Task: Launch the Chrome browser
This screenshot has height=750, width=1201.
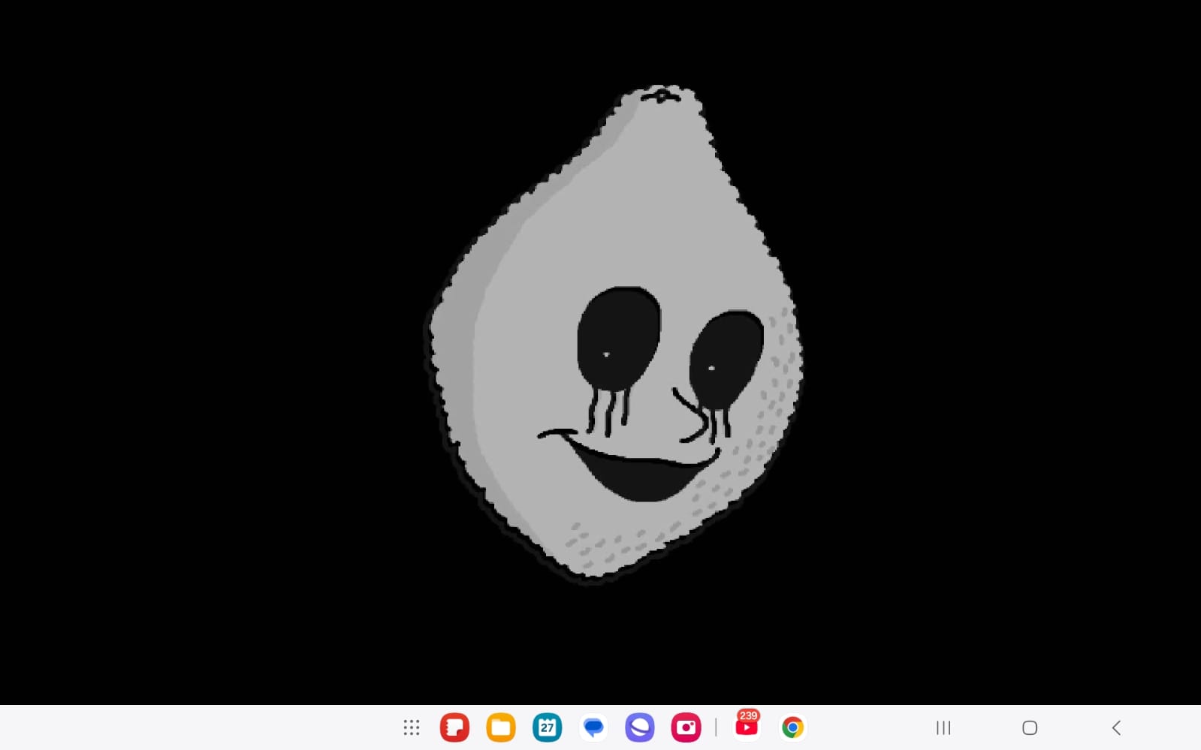Action: coord(792,727)
